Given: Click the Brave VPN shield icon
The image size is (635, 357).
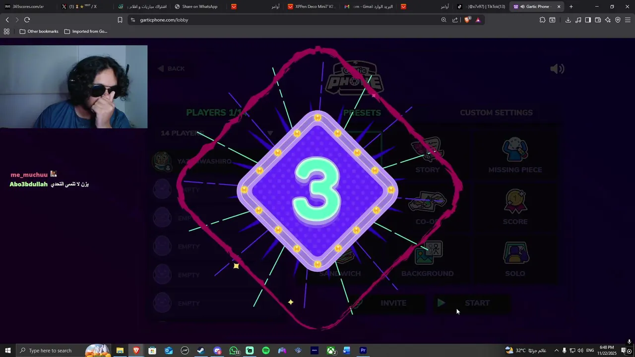Looking at the screenshot, I should pyautogui.click(x=618, y=20).
